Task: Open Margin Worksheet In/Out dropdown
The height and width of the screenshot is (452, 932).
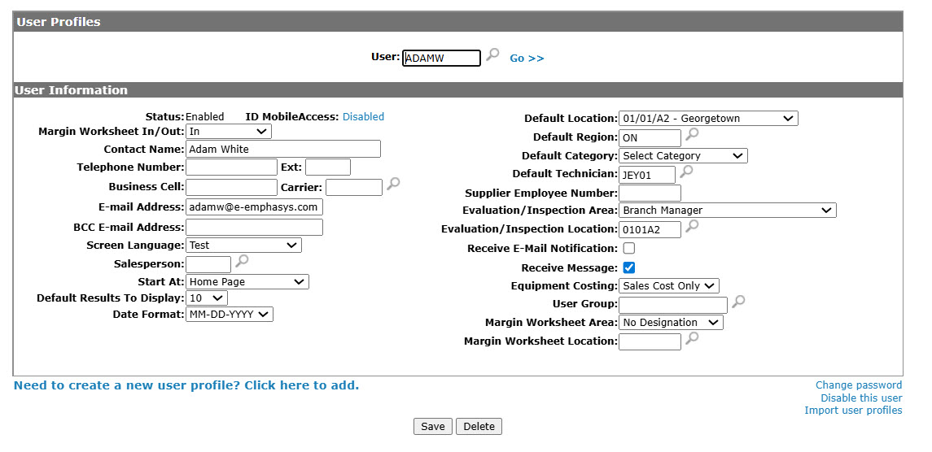Action: [229, 131]
